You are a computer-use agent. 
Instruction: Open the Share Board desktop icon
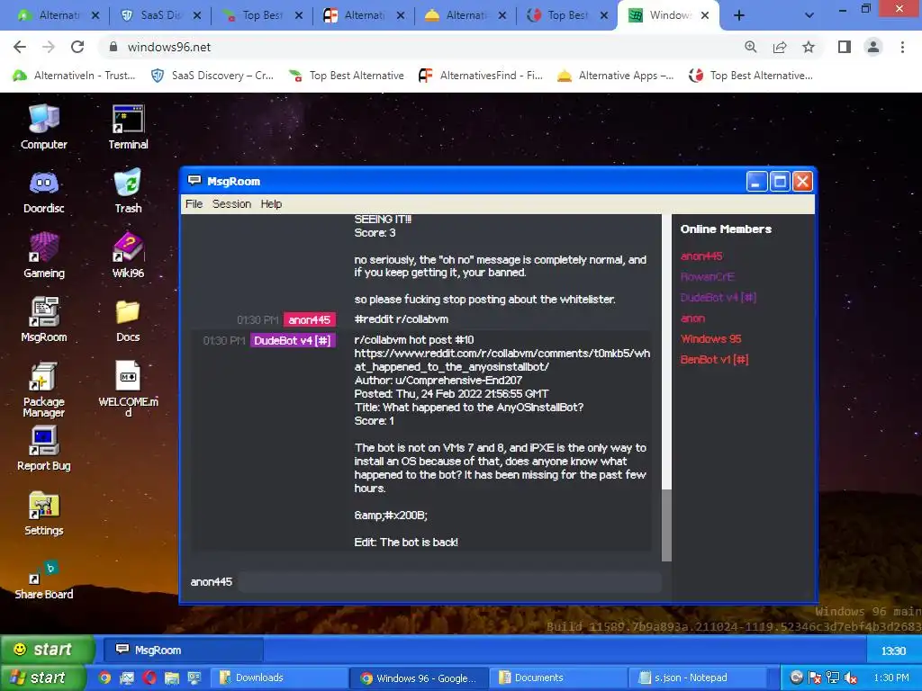[43, 580]
